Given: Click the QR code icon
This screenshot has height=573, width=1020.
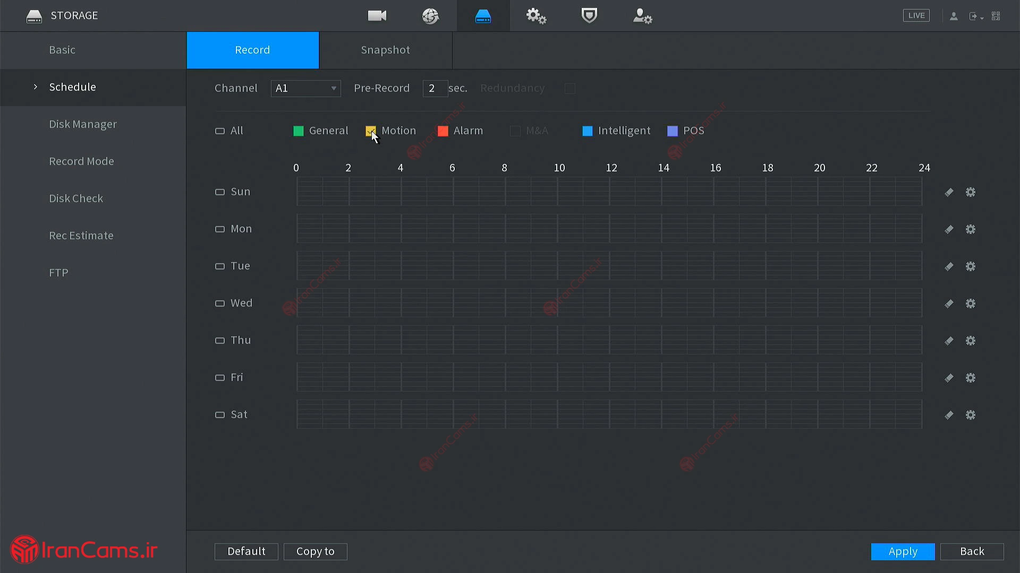Looking at the screenshot, I should pyautogui.click(x=996, y=16).
